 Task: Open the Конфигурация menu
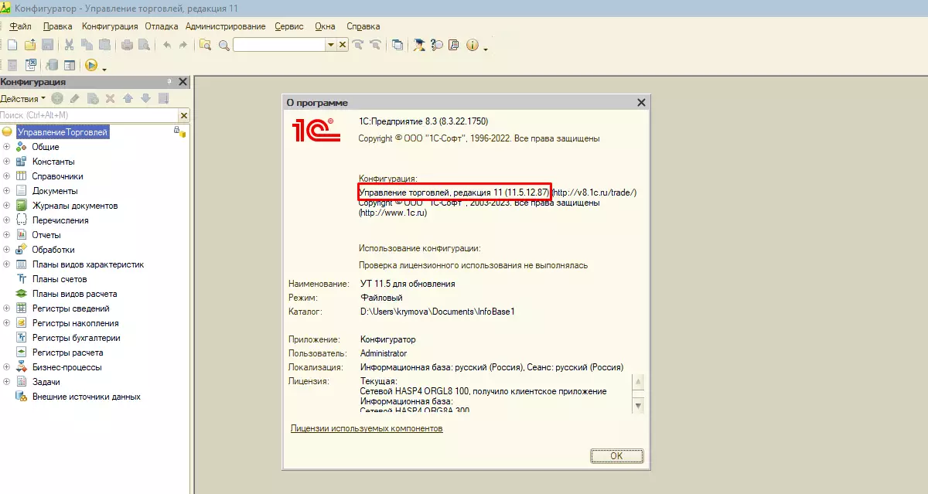[110, 26]
